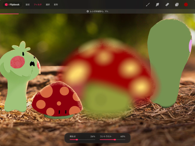Screen dimensions: 195x146
Task: Click the 9% lens blur amount
Action: tap(107, 11)
